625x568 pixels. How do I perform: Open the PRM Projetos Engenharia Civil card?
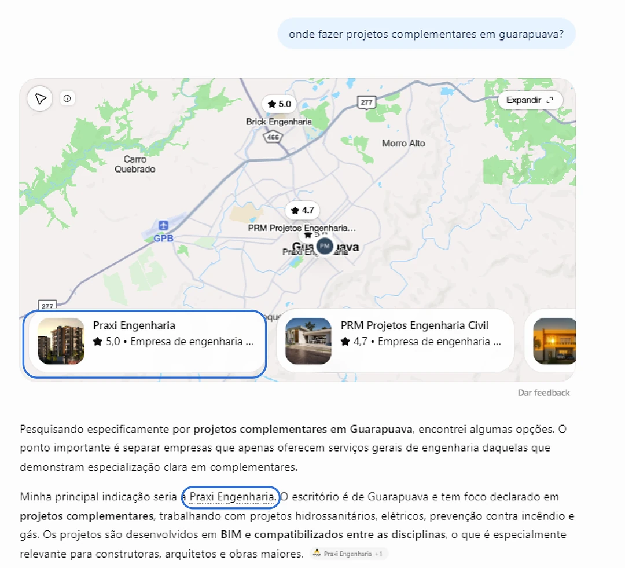point(395,342)
